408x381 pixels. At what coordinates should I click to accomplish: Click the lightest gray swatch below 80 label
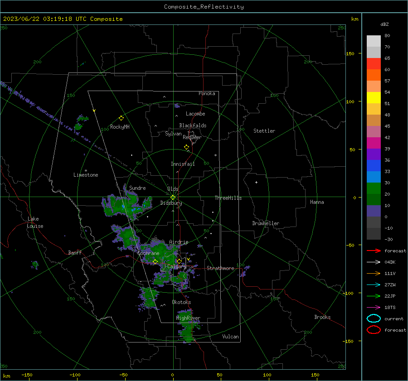pyautogui.click(x=374, y=41)
